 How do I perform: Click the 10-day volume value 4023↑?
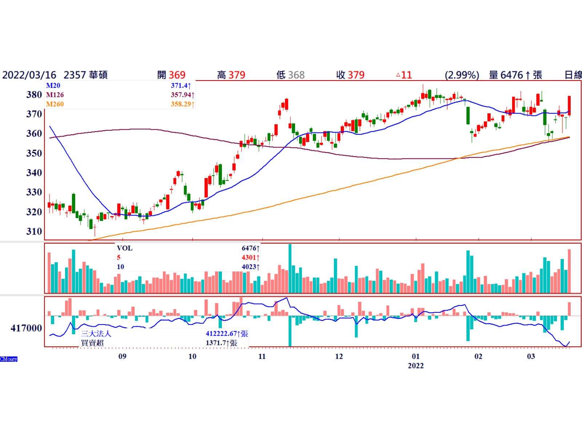[251, 267]
